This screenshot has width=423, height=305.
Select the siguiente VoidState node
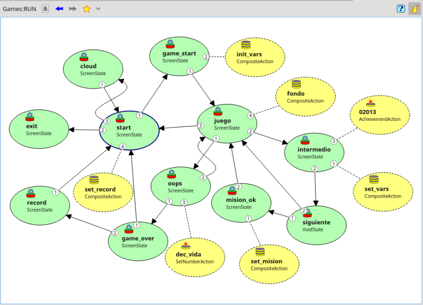[x=316, y=225]
